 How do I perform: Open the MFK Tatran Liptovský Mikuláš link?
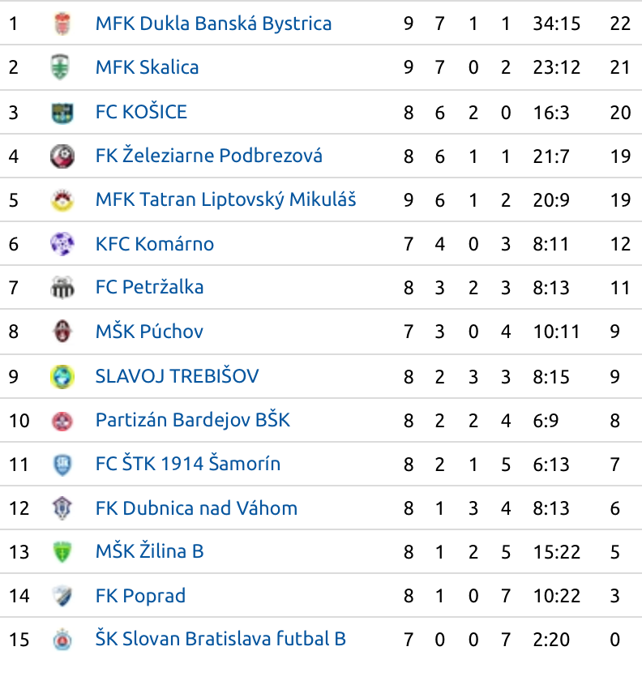click(225, 199)
